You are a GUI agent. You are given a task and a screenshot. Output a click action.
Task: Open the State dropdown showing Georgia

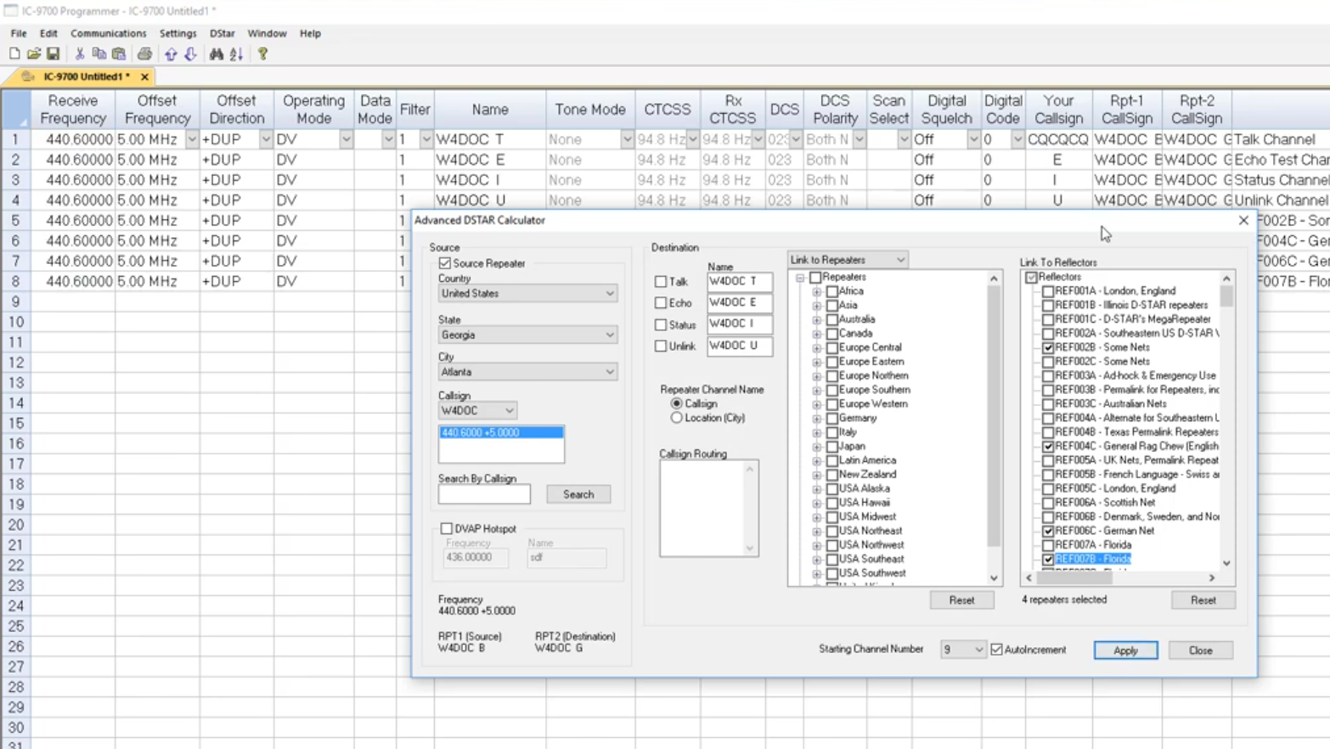527,335
